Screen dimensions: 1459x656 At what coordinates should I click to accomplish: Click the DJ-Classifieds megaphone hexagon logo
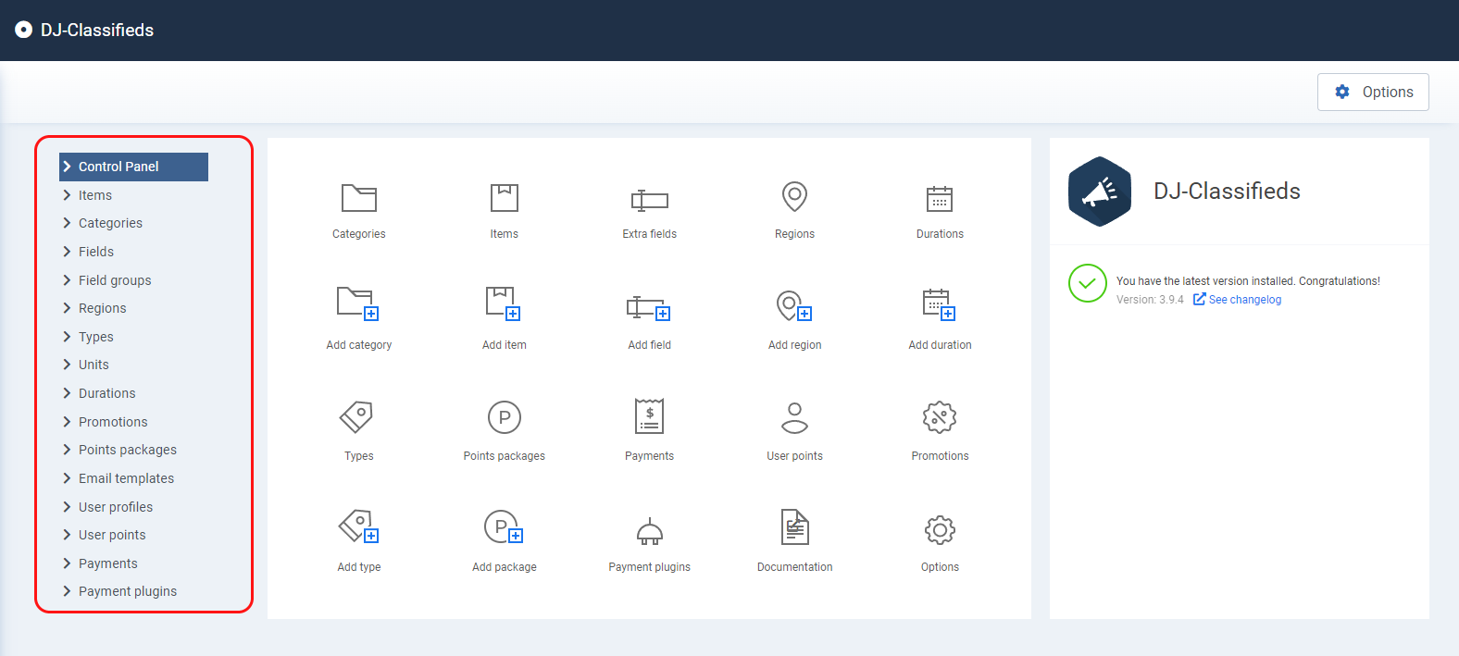click(x=1100, y=192)
